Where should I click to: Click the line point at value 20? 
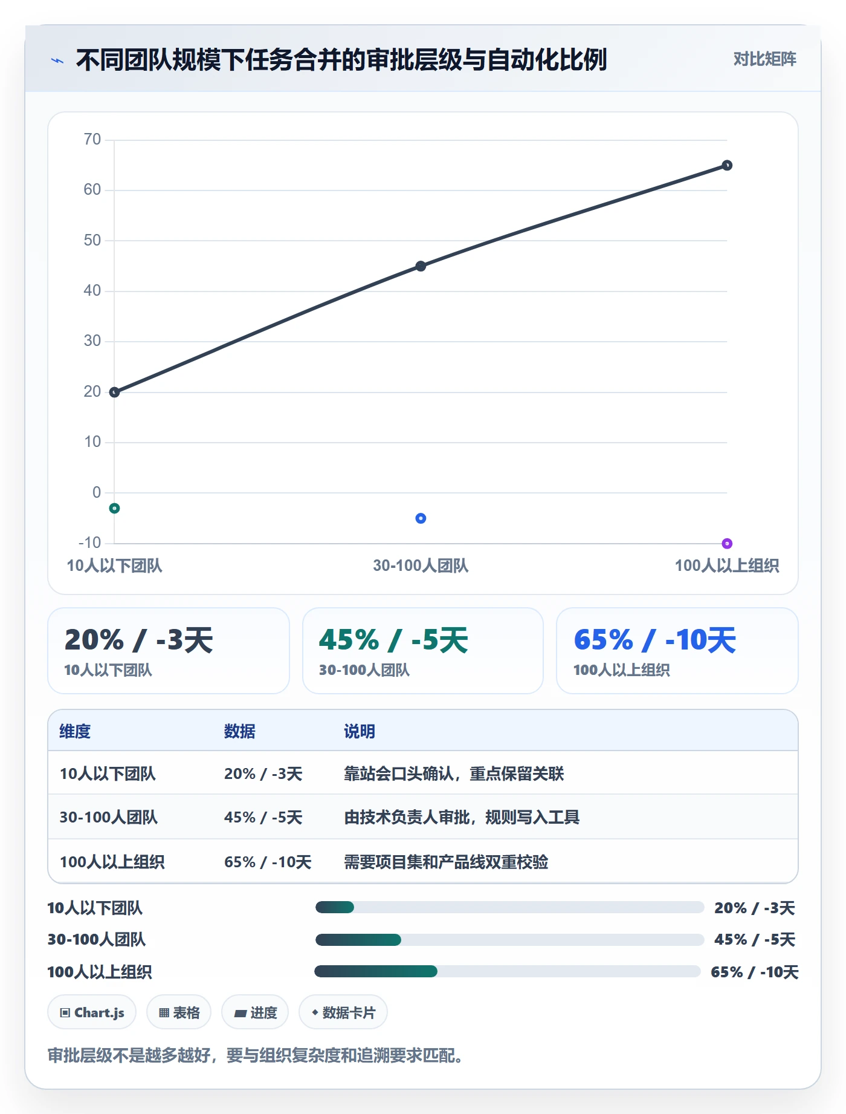pos(114,392)
